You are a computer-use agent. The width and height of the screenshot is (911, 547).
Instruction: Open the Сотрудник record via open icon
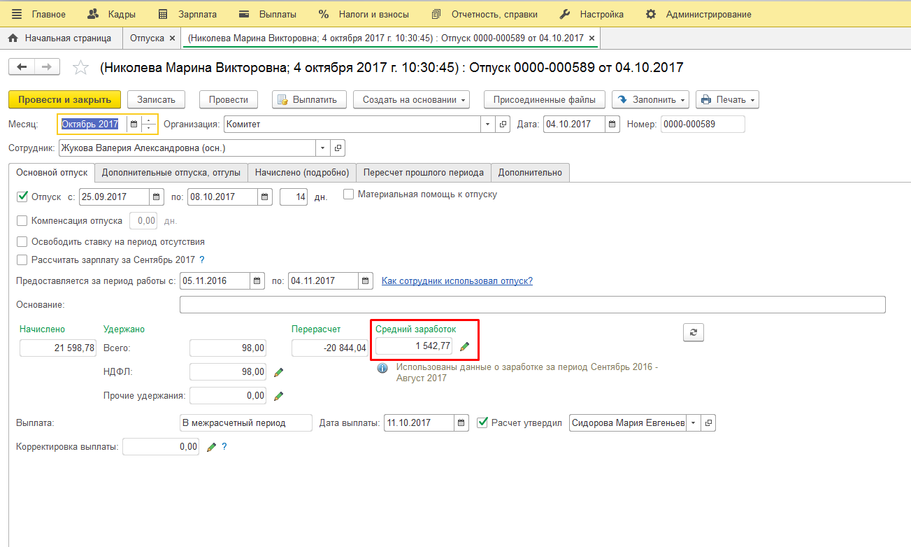338,148
